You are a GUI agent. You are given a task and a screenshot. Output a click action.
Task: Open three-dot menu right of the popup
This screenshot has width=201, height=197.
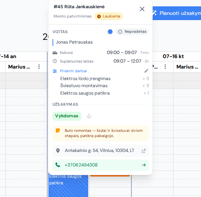click(165, 67)
